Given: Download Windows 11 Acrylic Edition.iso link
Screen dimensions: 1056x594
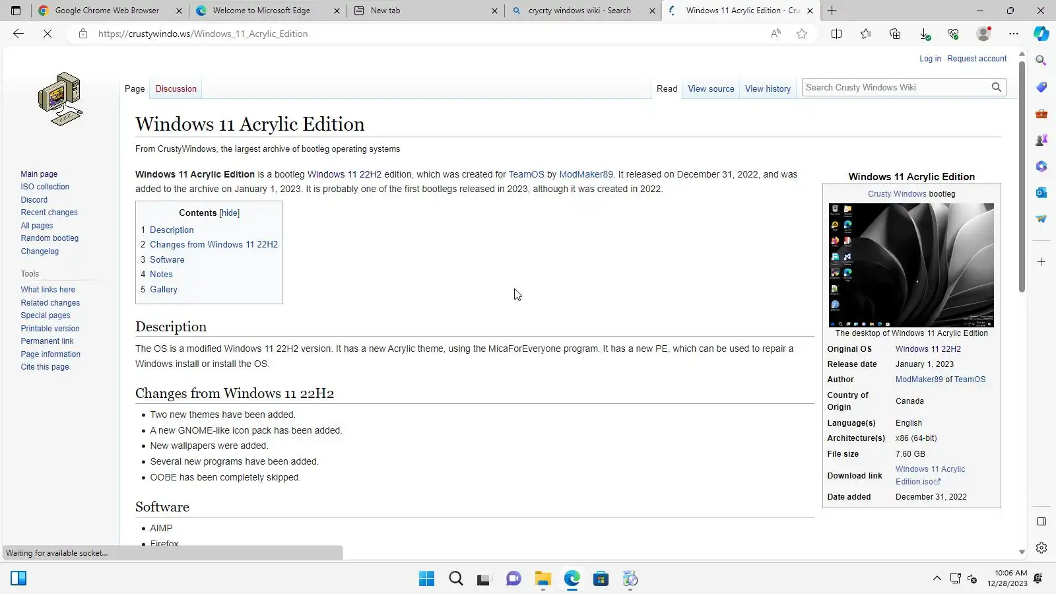Looking at the screenshot, I should pyautogui.click(x=930, y=475).
